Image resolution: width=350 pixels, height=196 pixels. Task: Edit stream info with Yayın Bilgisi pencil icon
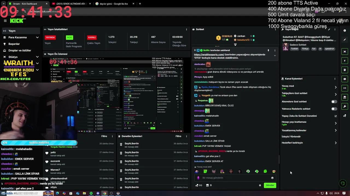[329, 29]
